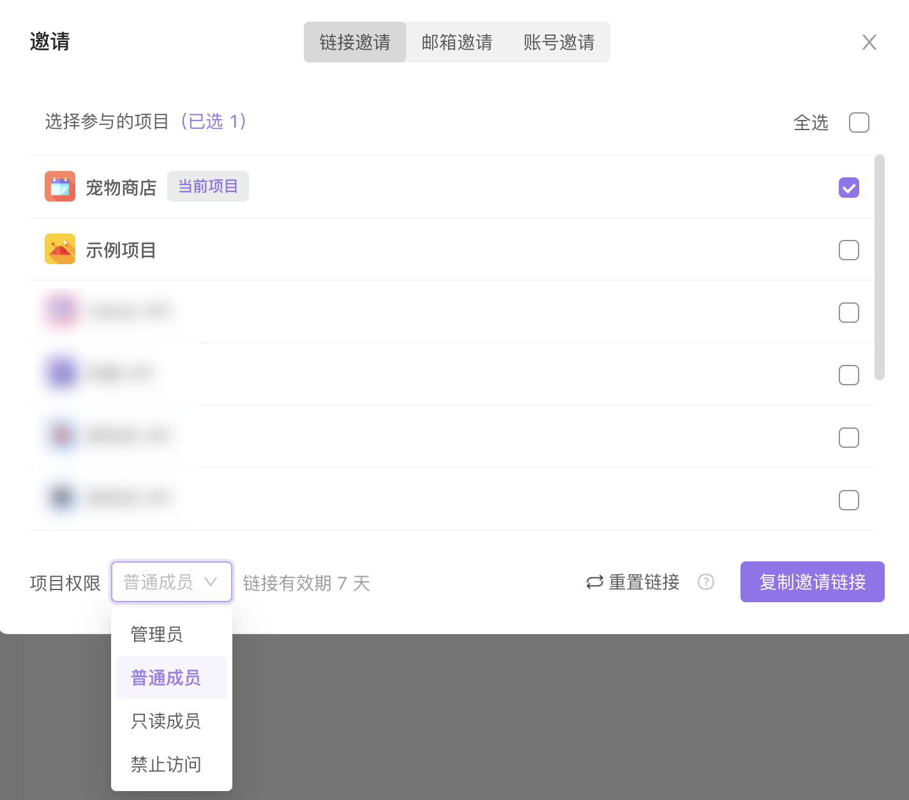This screenshot has height=800, width=909.
Task: Close the invite dialog with X
Action: coord(869,42)
